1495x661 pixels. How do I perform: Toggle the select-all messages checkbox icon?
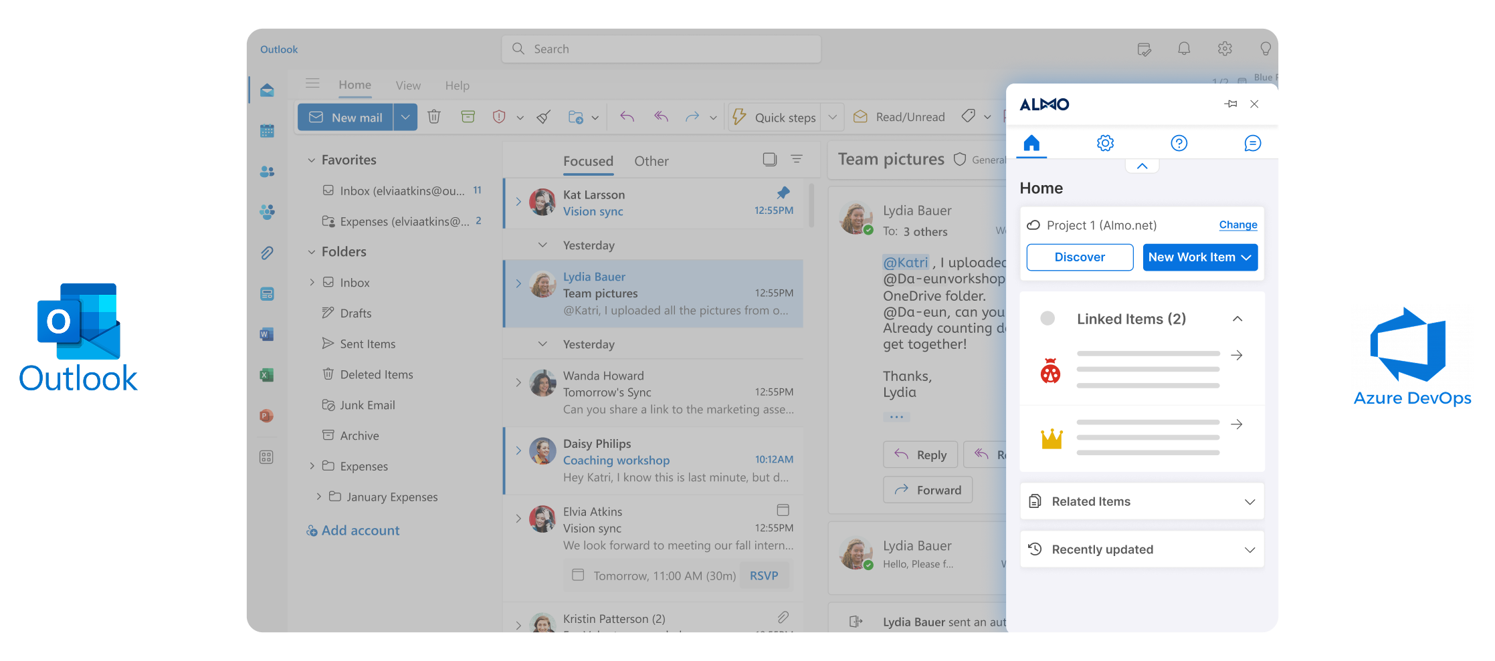tap(770, 159)
